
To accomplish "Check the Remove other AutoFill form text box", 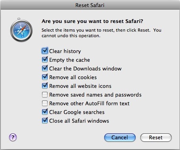I will [x=45, y=103].
